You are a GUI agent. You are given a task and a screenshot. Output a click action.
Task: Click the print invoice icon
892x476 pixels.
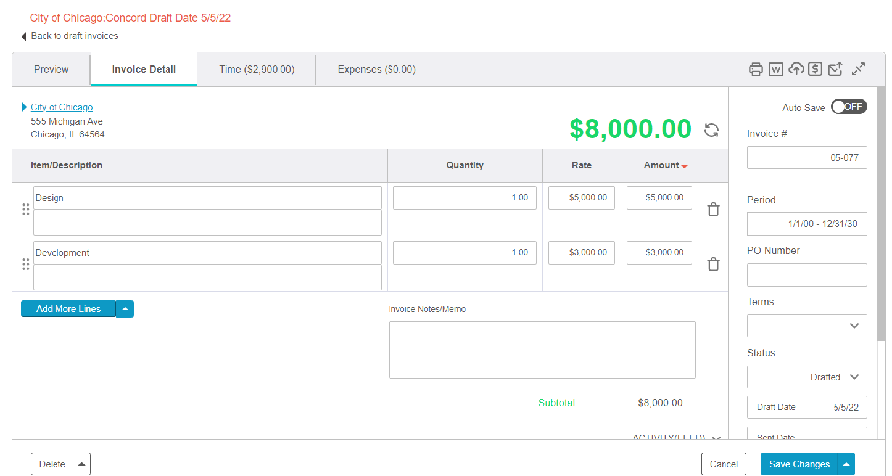click(756, 69)
